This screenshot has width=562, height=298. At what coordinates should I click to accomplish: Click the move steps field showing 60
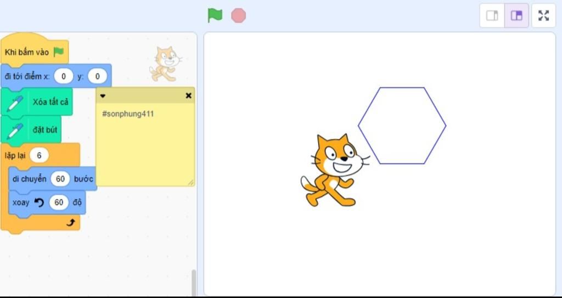(60, 178)
